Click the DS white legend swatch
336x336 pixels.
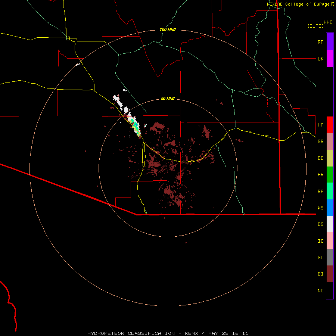pos(330,224)
